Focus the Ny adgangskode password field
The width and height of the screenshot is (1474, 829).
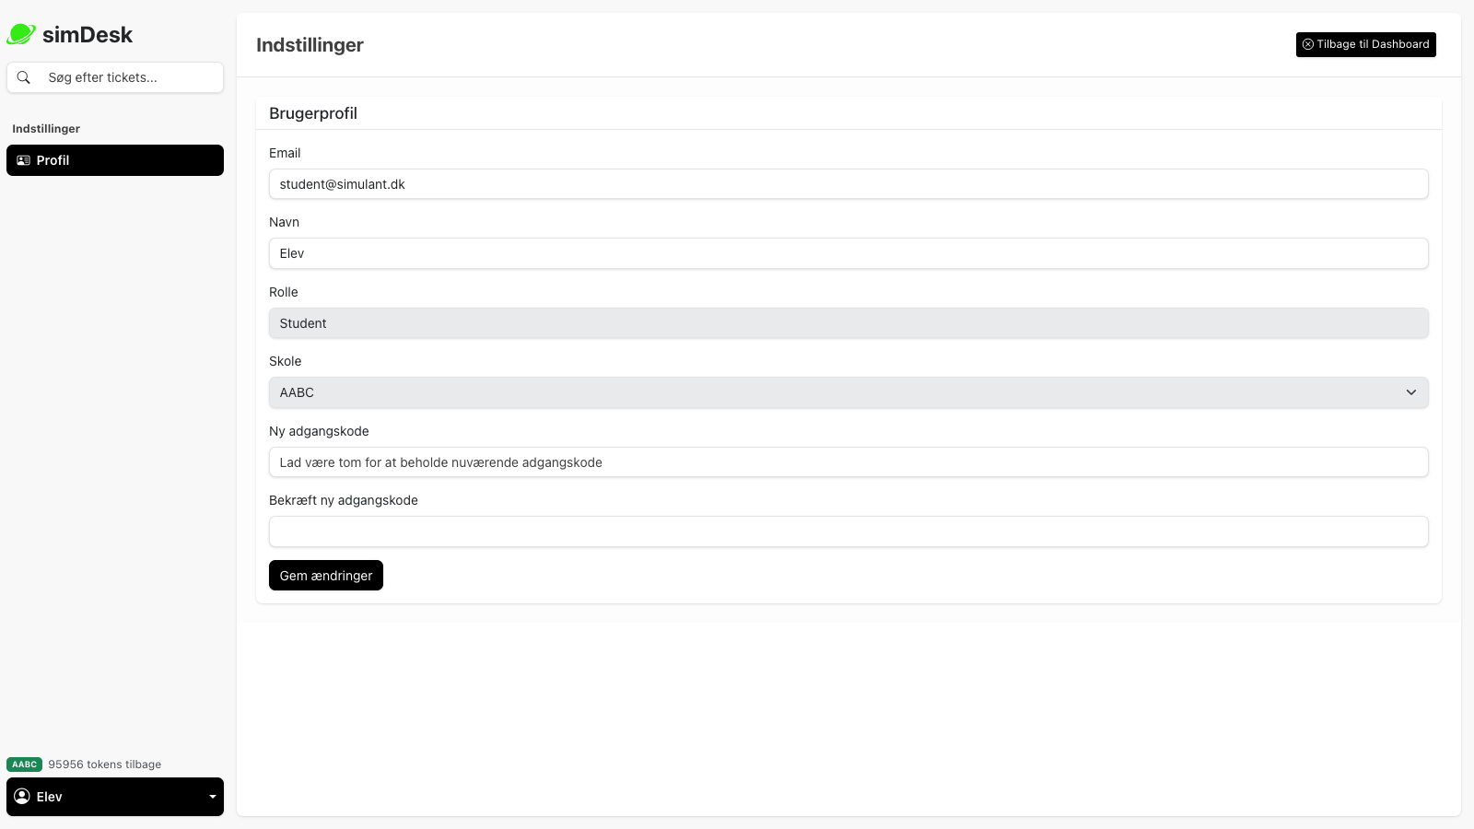tap(848, 462)
